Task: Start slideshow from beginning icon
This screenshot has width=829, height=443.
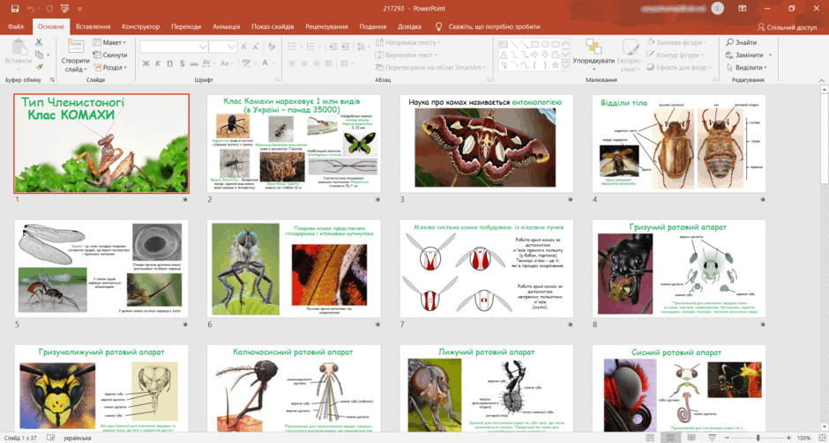Action: (x=64, y=9)
